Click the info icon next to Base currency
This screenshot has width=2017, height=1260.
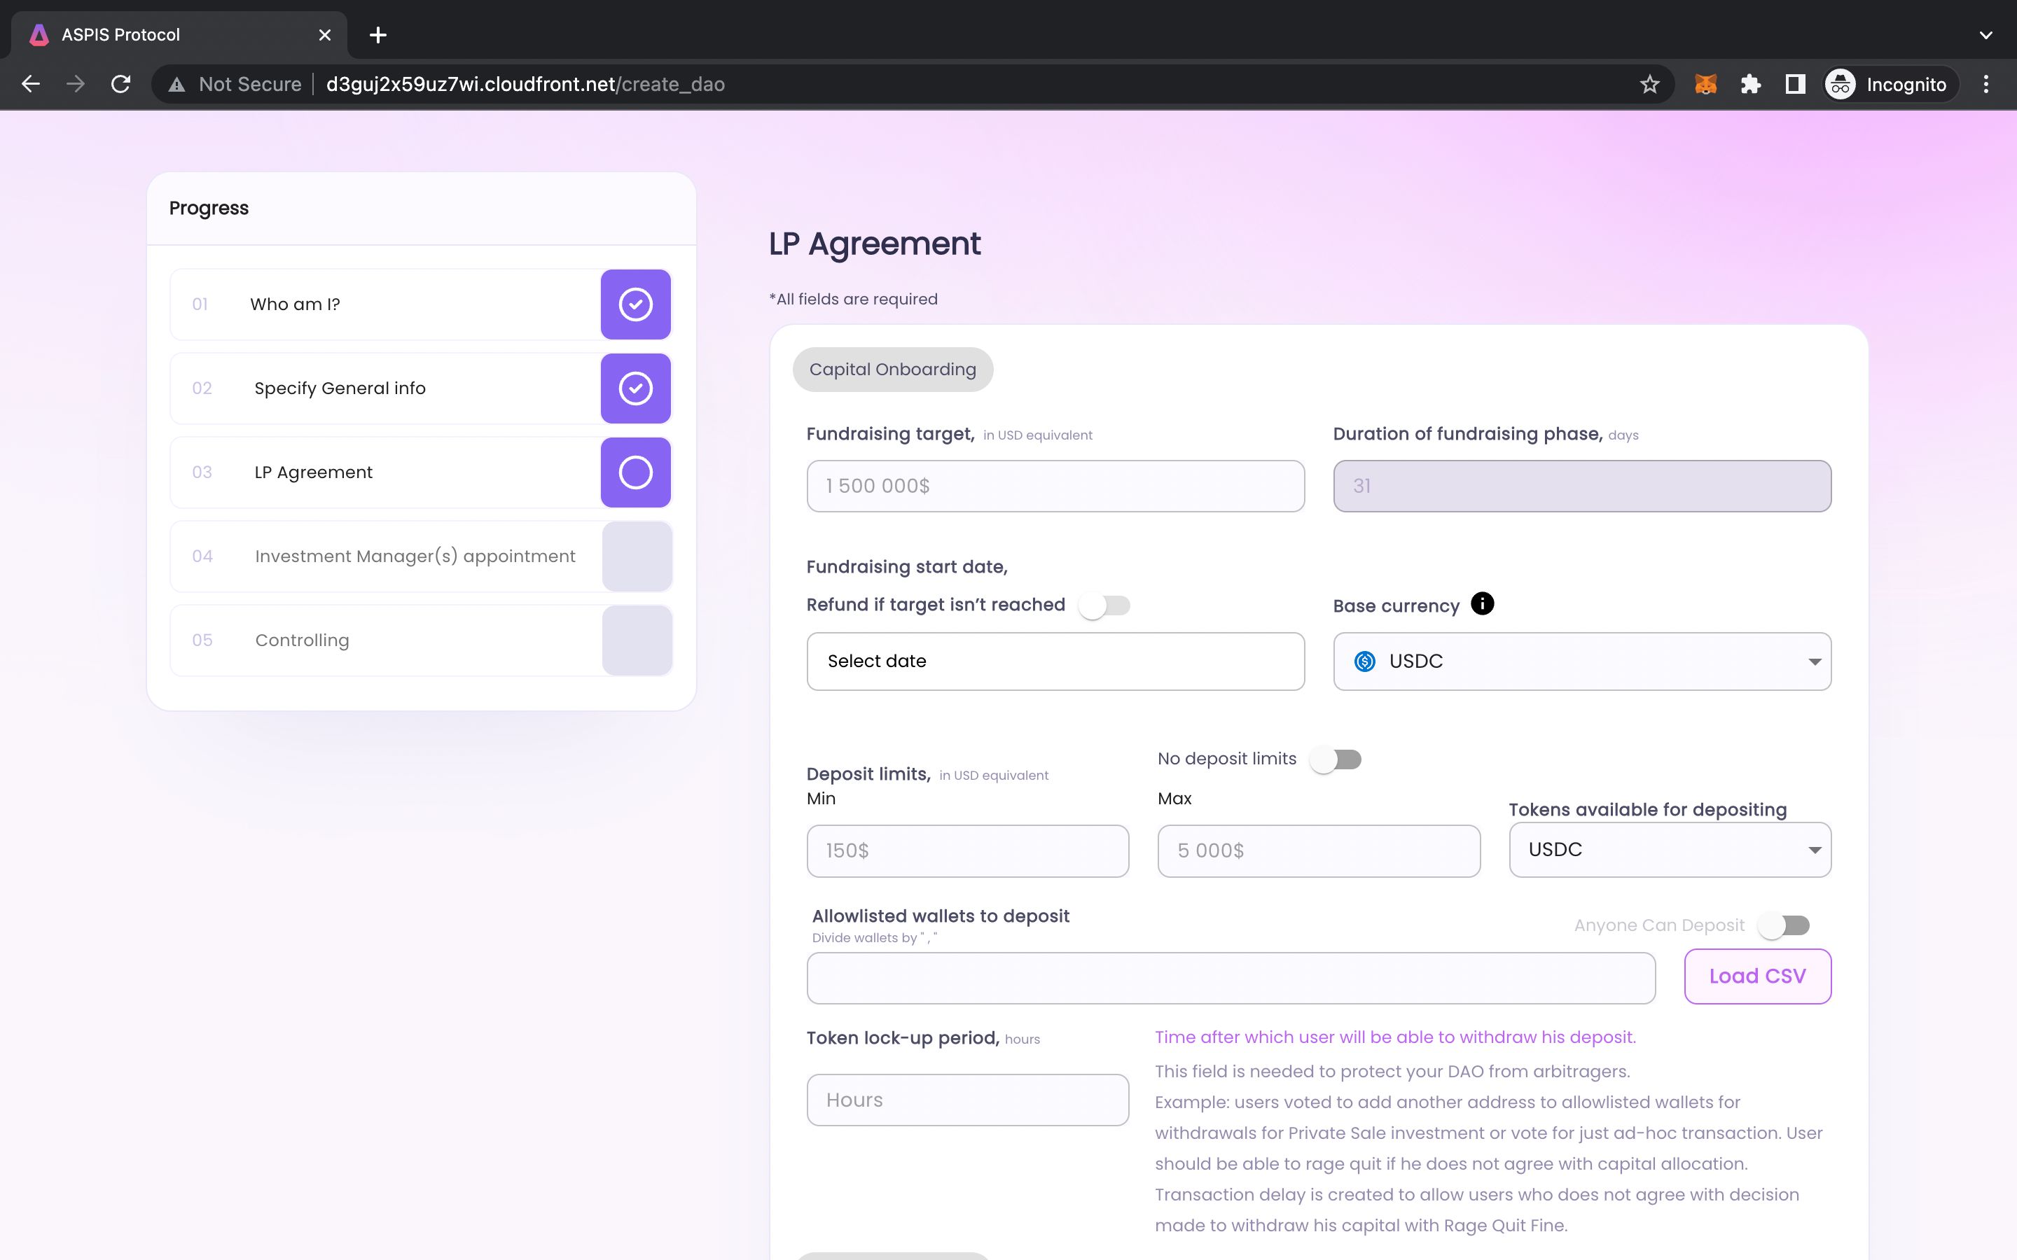pos(1483,604)
